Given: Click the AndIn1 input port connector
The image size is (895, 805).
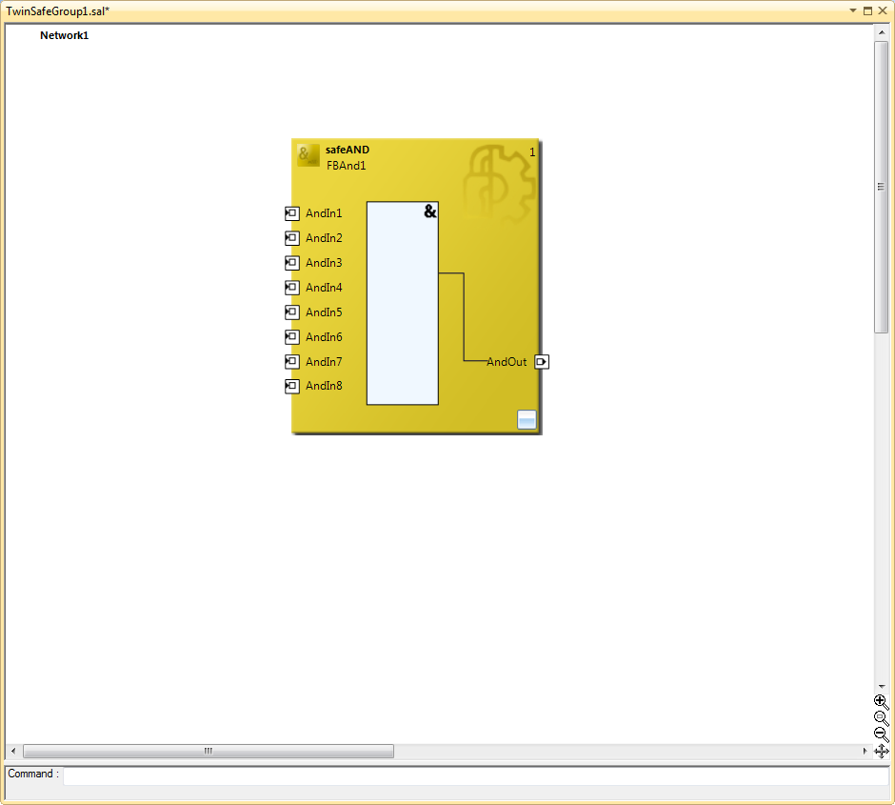Looking at the screenshot, I should (x=291, y=213).
